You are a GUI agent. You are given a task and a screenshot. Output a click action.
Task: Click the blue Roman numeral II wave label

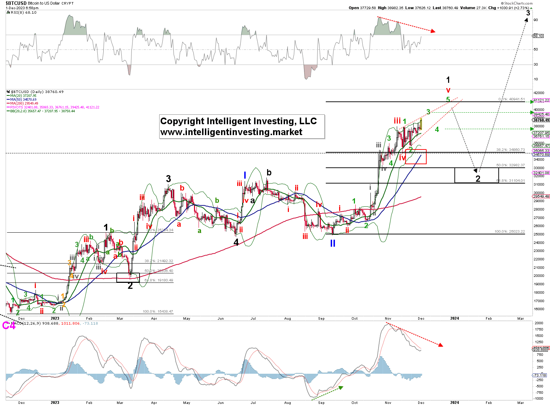pos(333,243)
